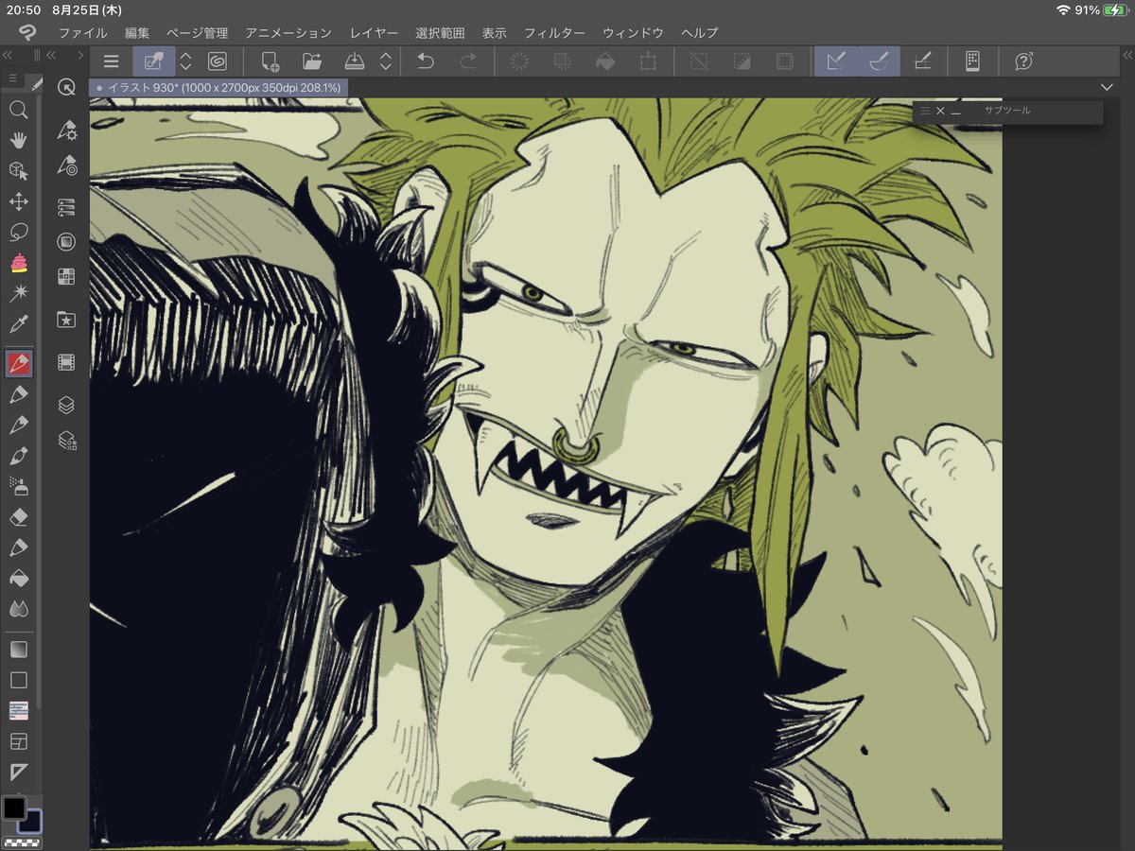Select the Figure rectangle tool
1135x851 pixels.
[18, 680]
